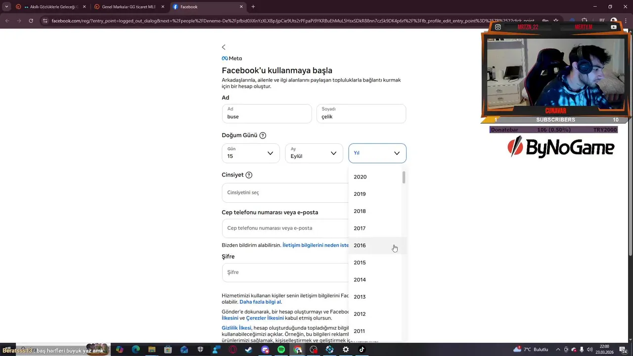Close the Akıllı Gözlüklerle Geleceği tab
This screenshot has height=356, width=633.
(85, 7)
